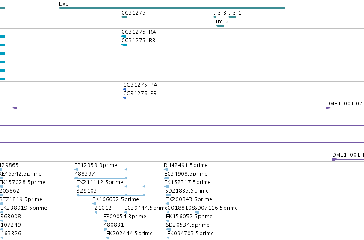Image resolution: width=364 pixels, height=240 pixels.
Task: Select the 21012 feature
Action: (96, 212)
